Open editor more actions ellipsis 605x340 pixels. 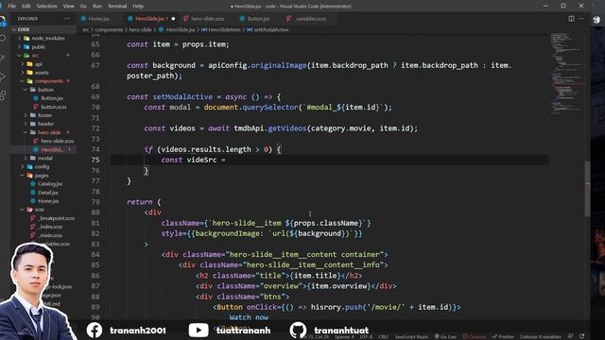click(x=581, y=19)
